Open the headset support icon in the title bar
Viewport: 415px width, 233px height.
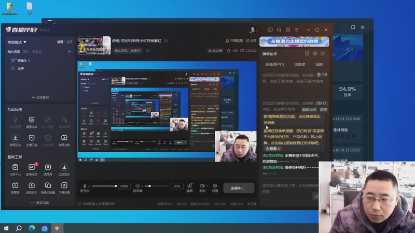pos(279,30)
